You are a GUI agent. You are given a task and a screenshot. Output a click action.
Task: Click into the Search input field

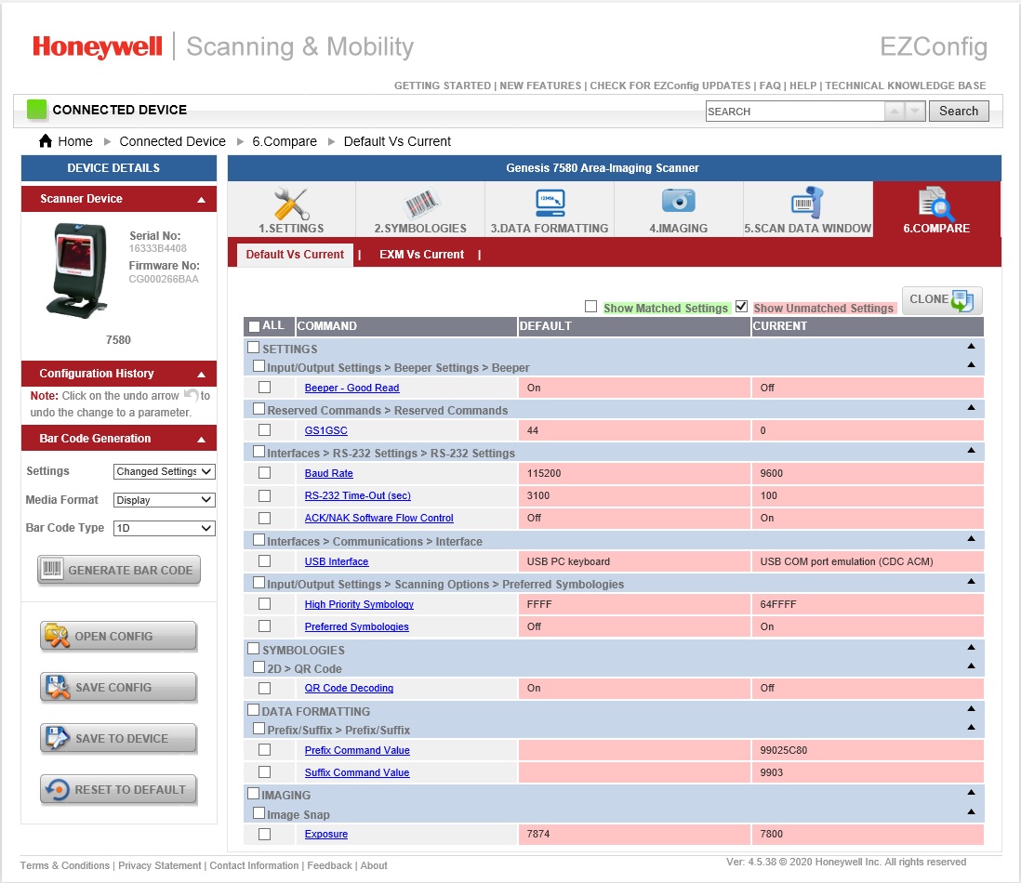(x=794, y=112)
